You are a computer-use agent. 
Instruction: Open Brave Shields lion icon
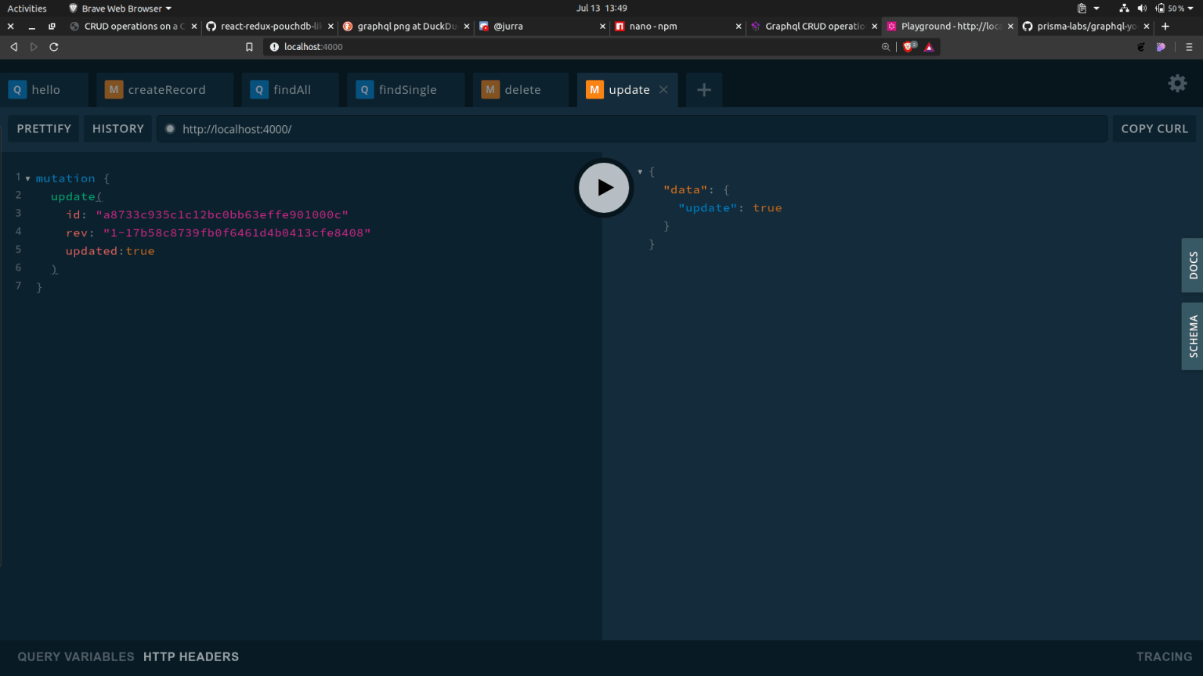(909, 47)
